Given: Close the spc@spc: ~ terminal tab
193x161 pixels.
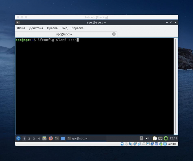Looking at the screenshot, I should [x=114, y=34].
